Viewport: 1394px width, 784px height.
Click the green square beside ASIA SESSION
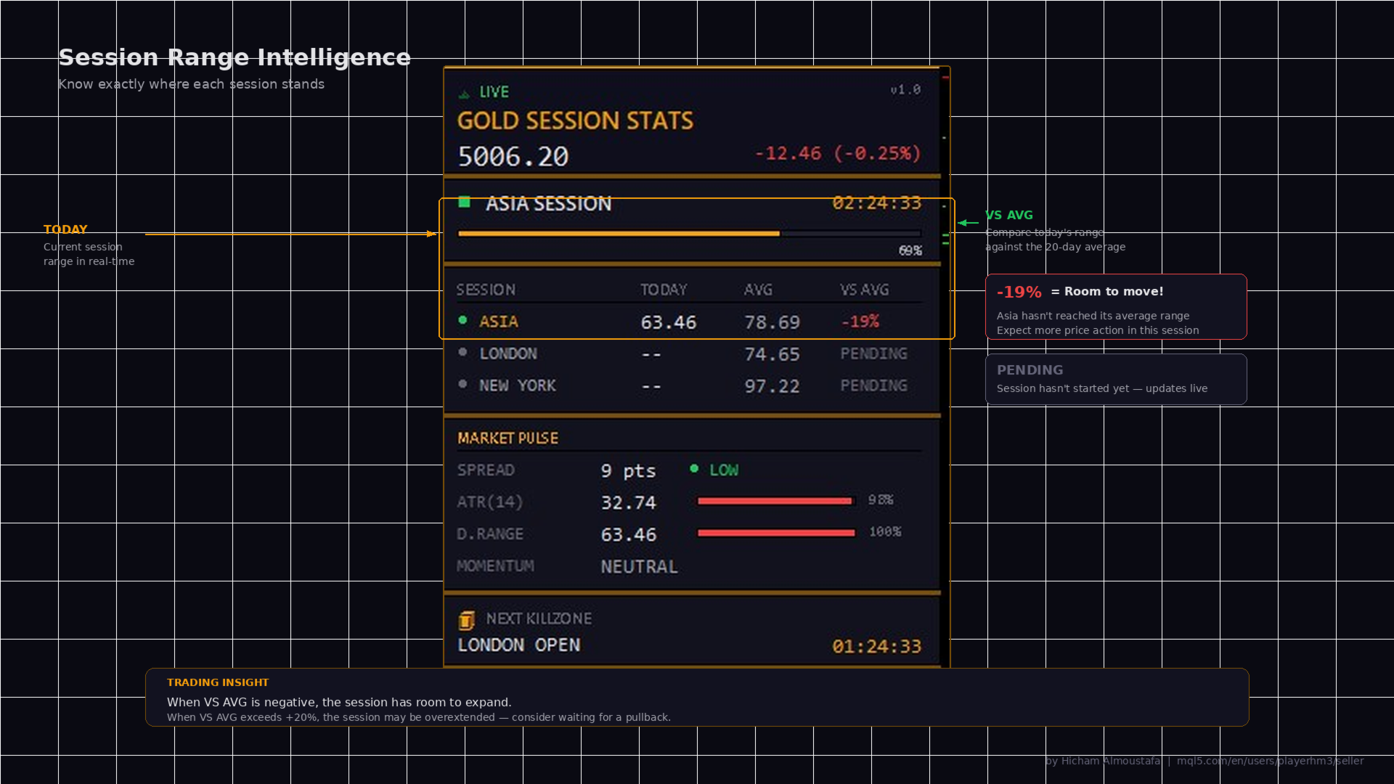pyautogui.click(x=465, y=202)
